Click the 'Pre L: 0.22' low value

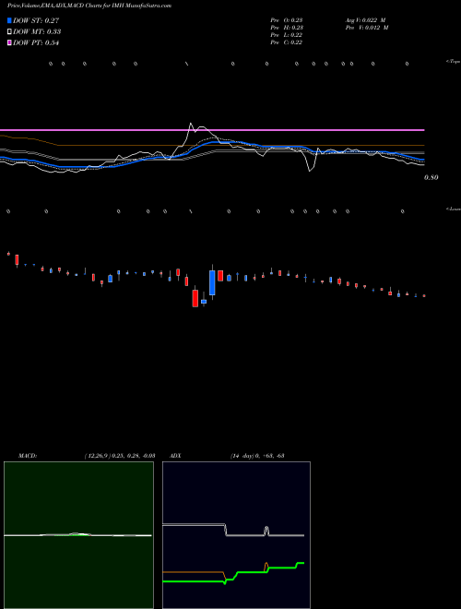click(x=287, y=35)
